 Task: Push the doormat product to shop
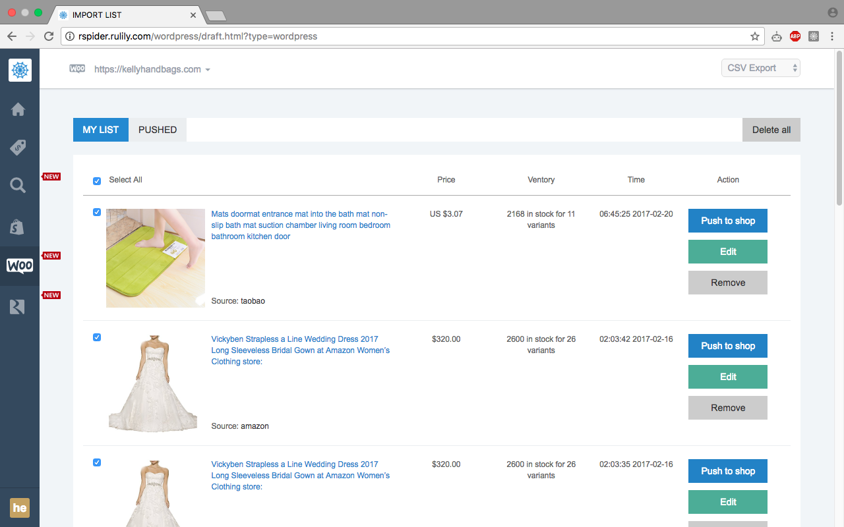tap(728, 221)
